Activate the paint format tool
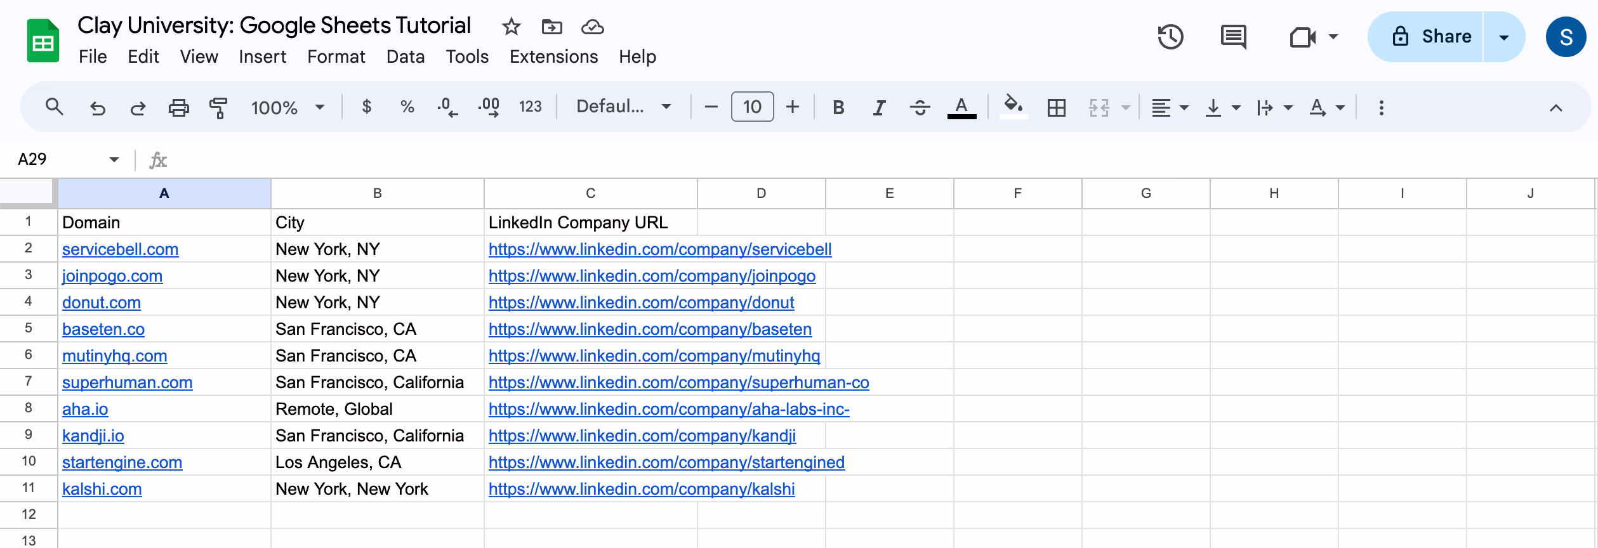The height and width of the screenshot is (548, 1598). pos(218,107)
